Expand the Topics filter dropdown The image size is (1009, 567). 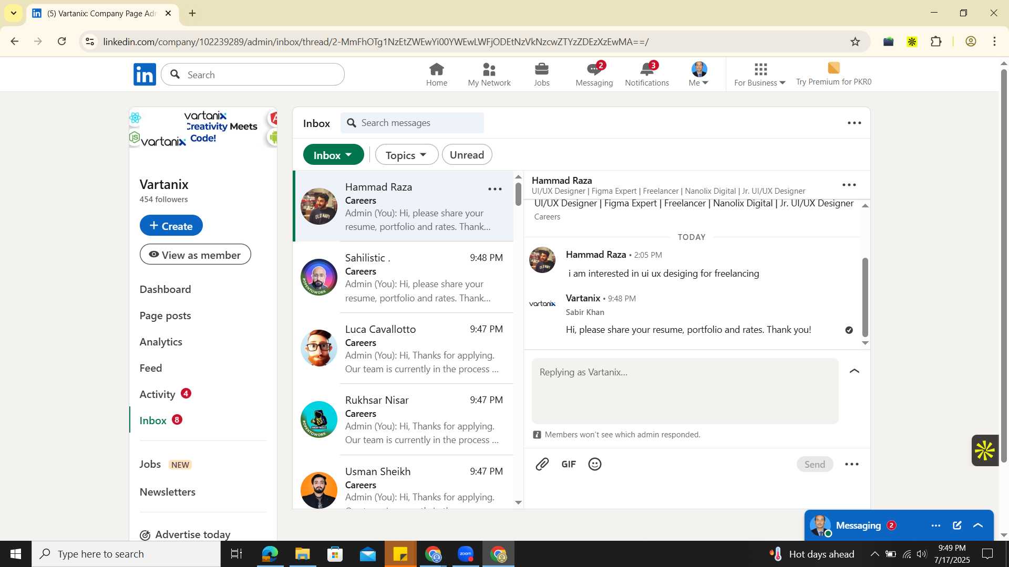406,155
